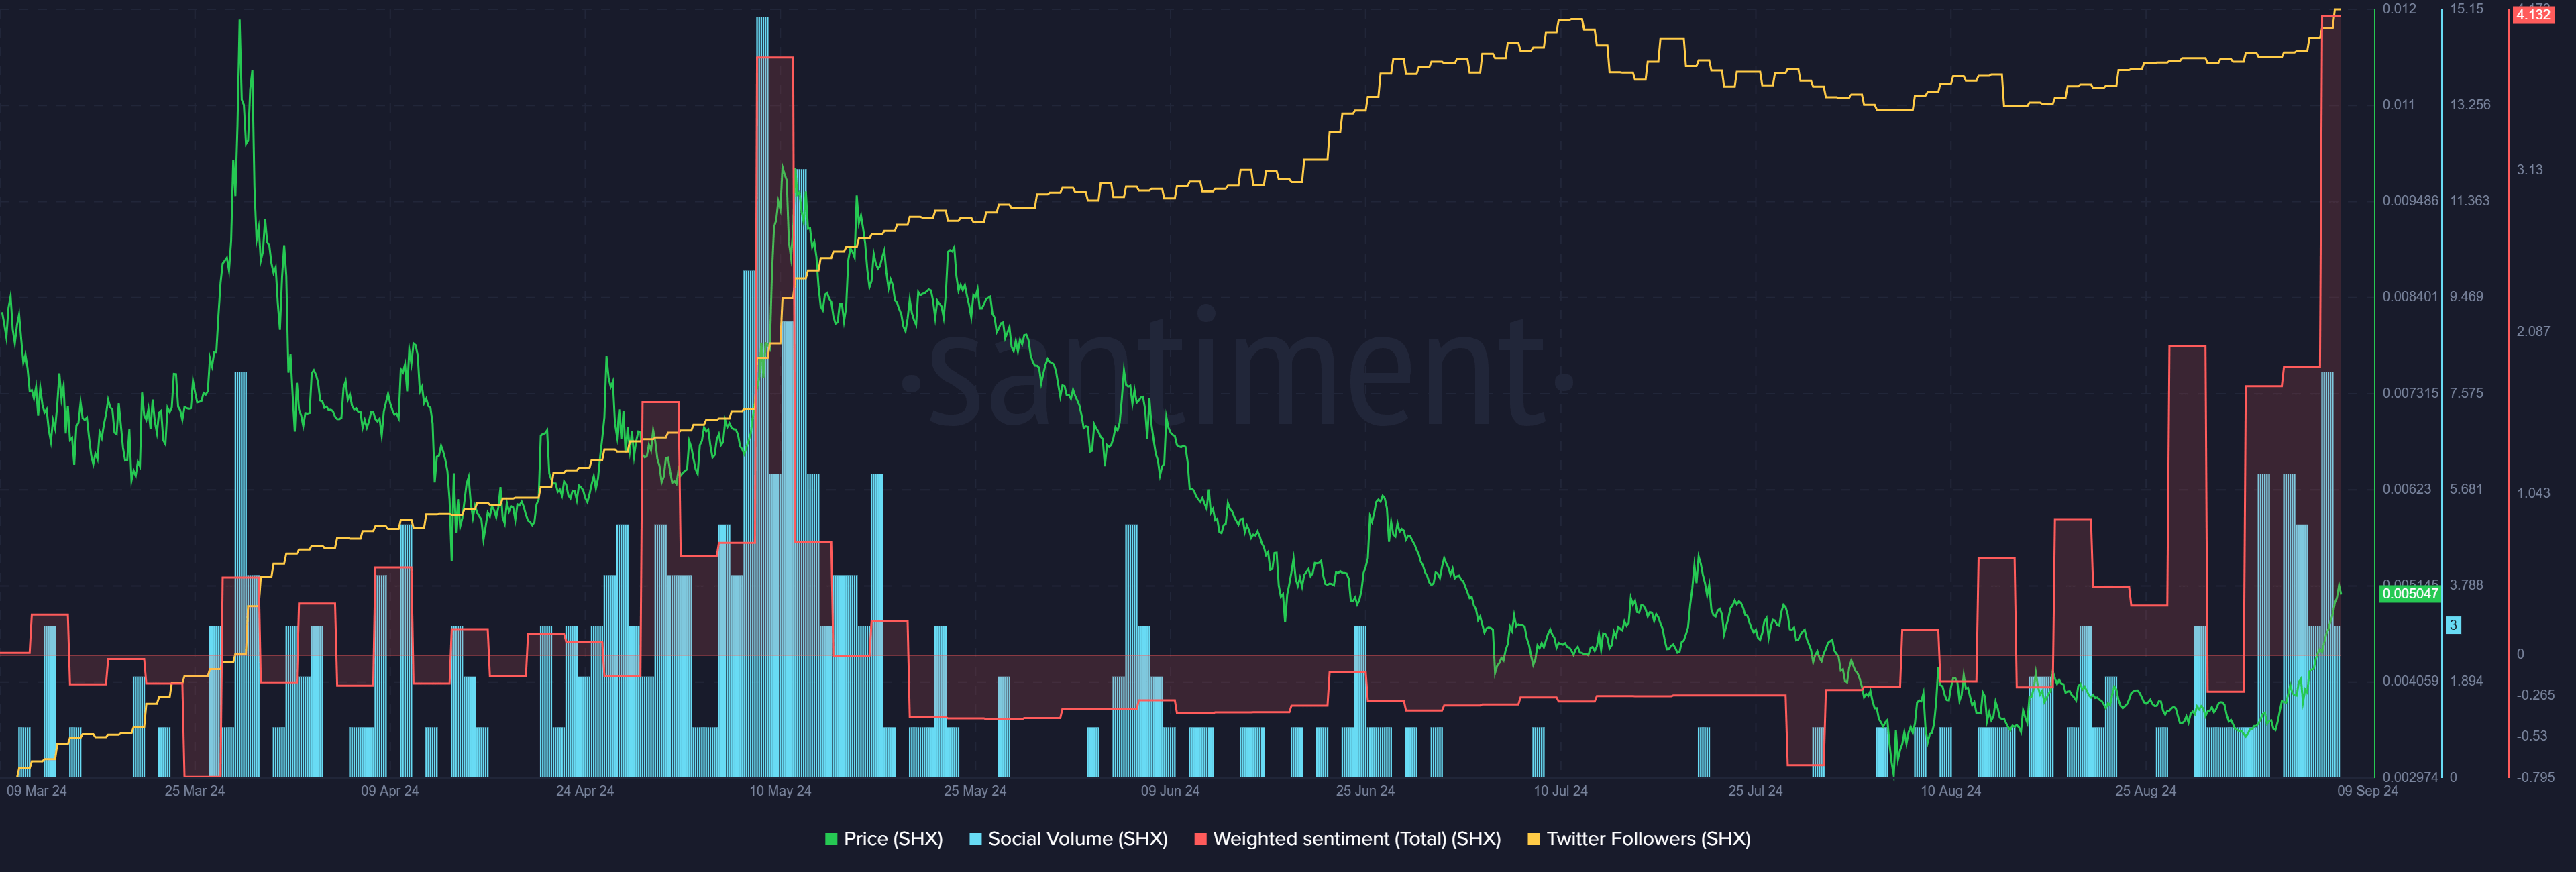Click the 0.007315 price axis value
2576x872 pixels.
tap(2410, 393)
